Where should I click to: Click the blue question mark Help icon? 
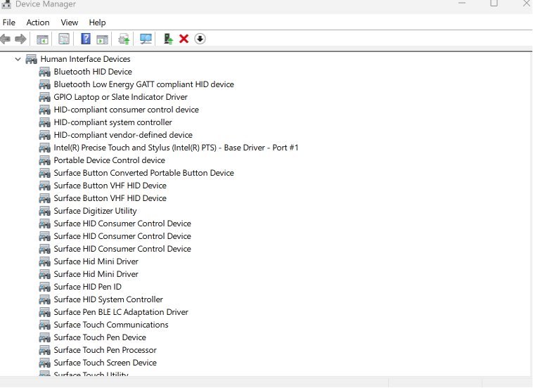[x=86, y=39]
